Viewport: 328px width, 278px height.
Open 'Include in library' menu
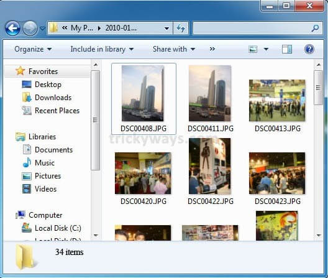click(102, 49)
